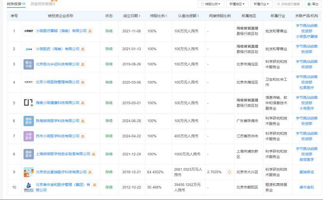Click the amcare logo in row 10
The width and height of the screenshot is (323, 200).
[29, 187]
